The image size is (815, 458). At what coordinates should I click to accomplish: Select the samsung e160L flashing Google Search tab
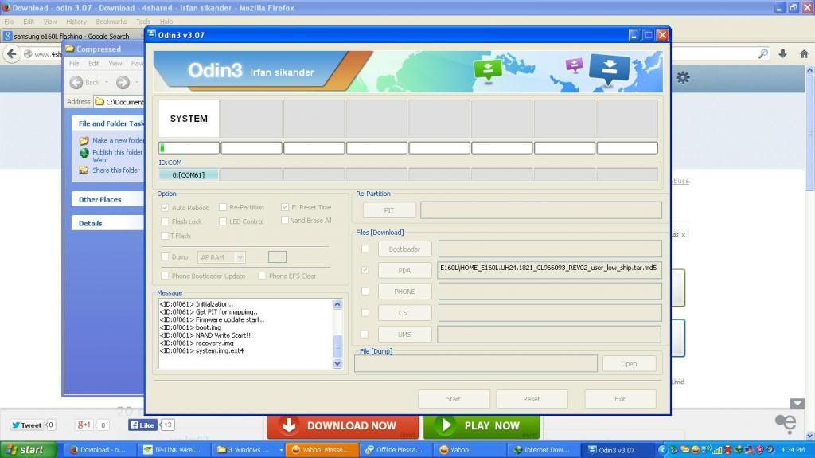(72, 36)
